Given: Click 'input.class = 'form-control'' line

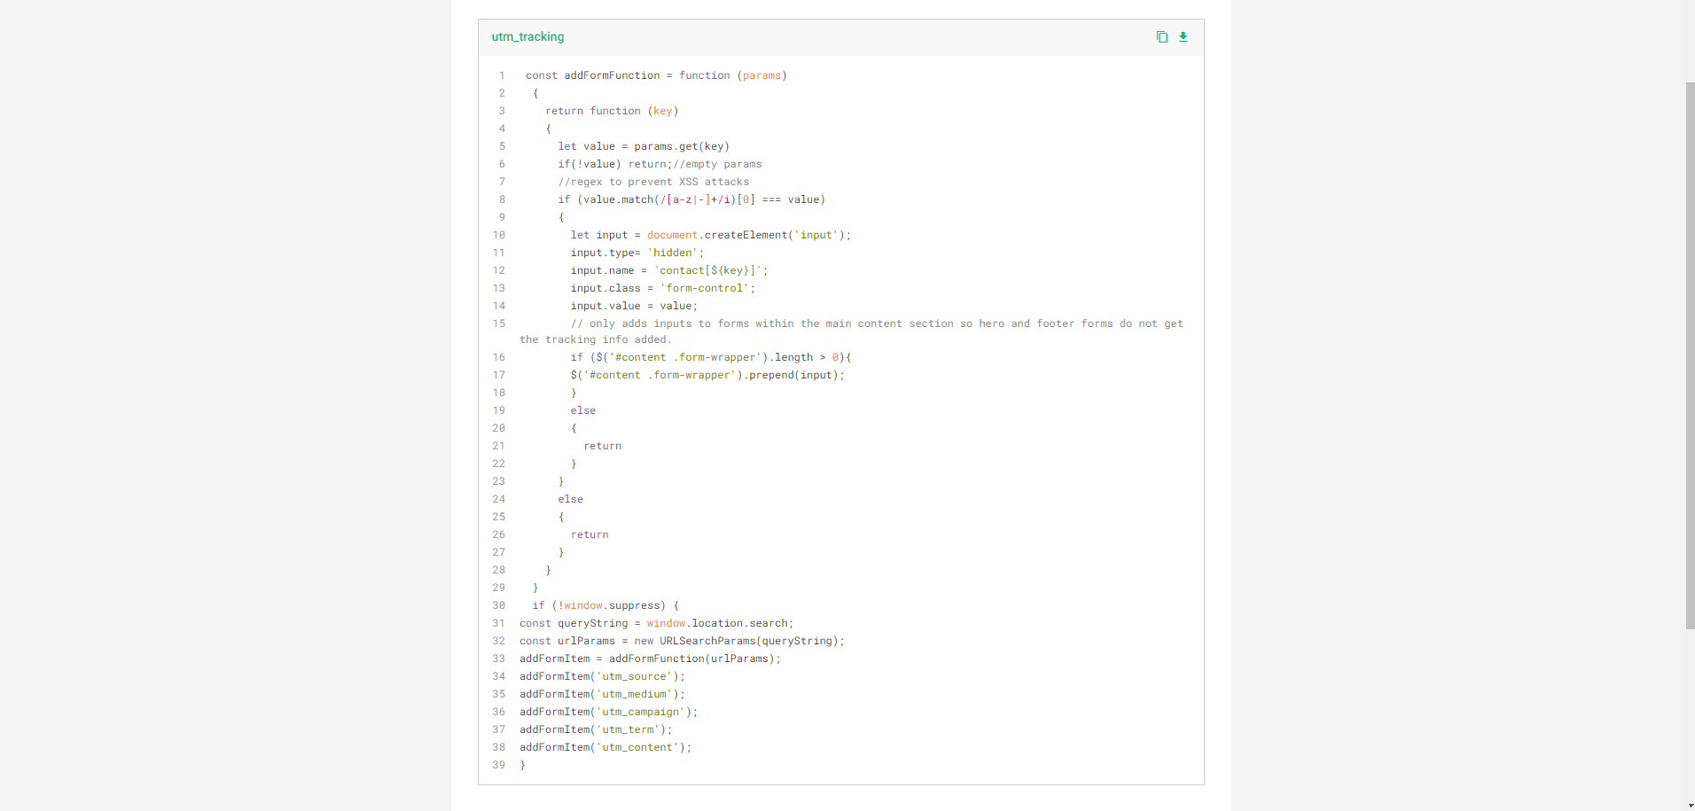Looking at the screenshot, I should click(x=663, y=288).
